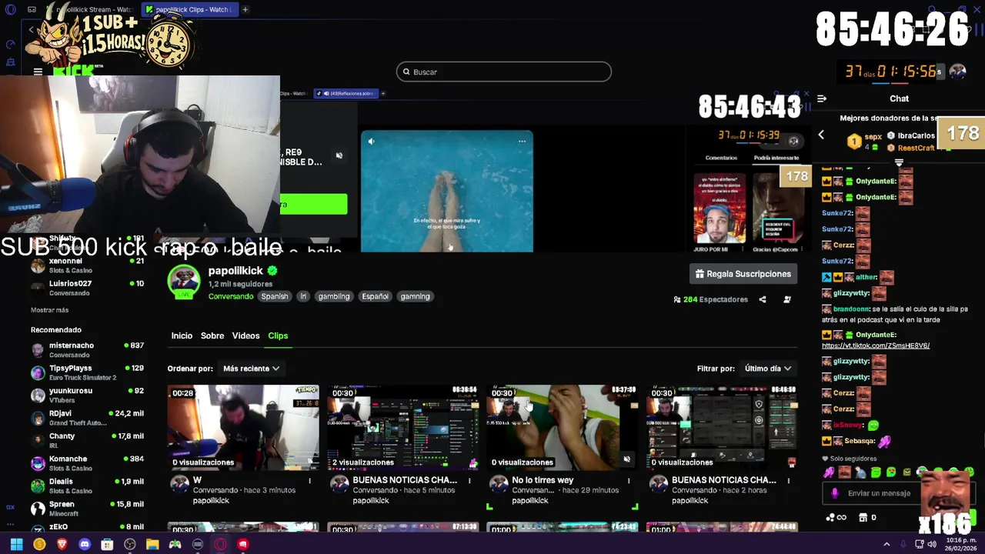Unmute the muted mini player
The height and width of the screenshot is (554, 985).
pyautogui.click(x=339, y=155)
